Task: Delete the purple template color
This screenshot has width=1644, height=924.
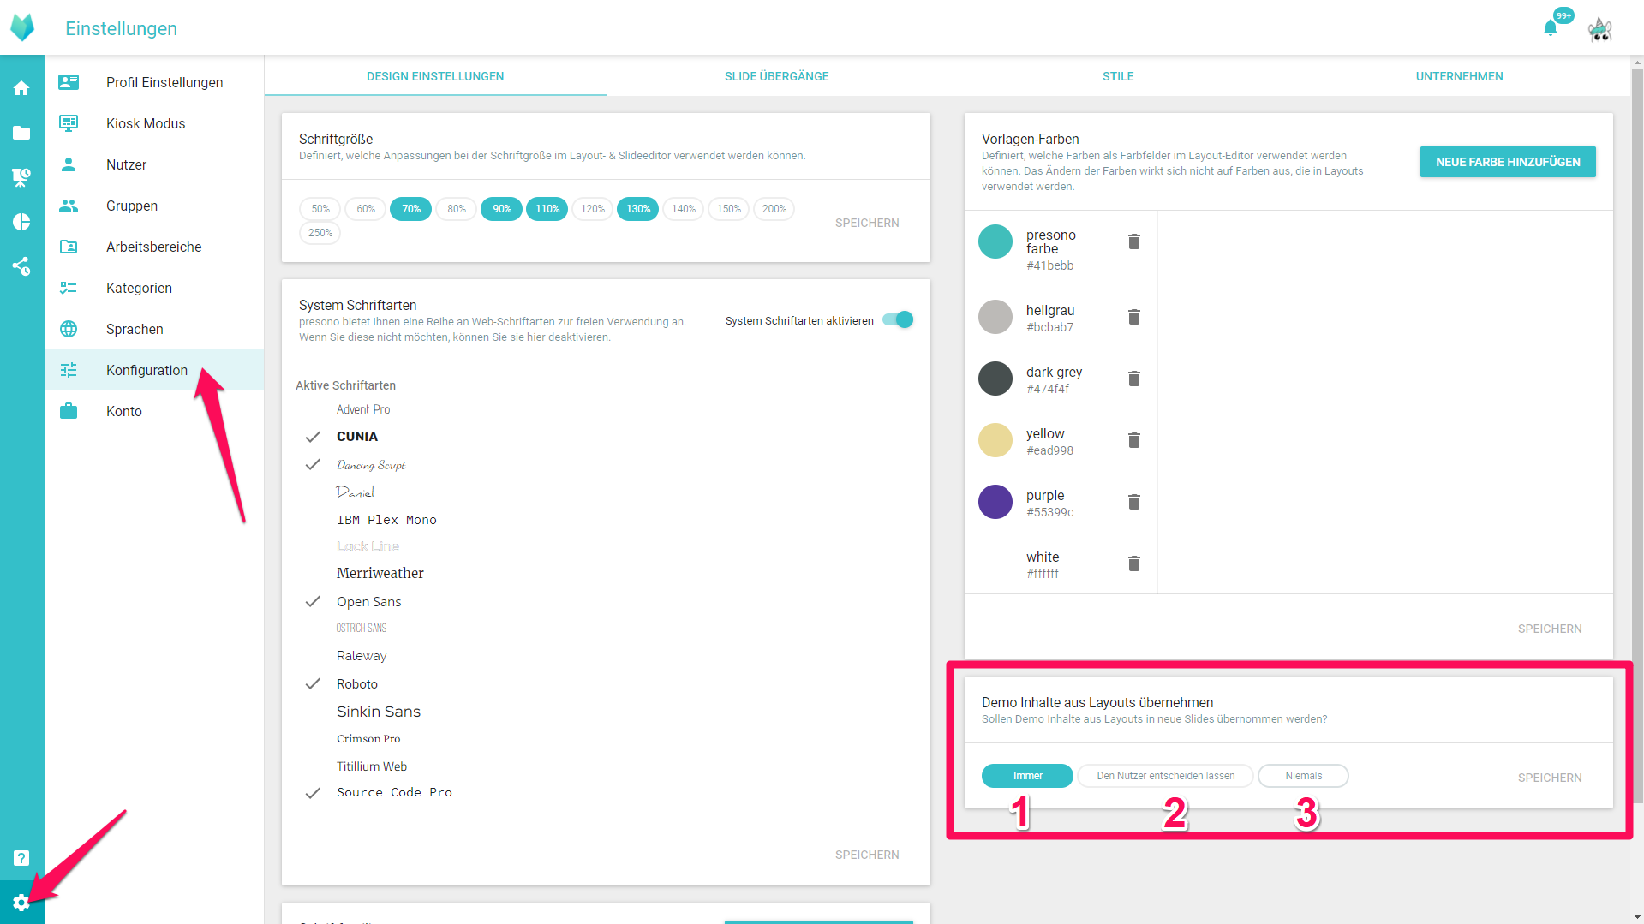Action: 1133,502
